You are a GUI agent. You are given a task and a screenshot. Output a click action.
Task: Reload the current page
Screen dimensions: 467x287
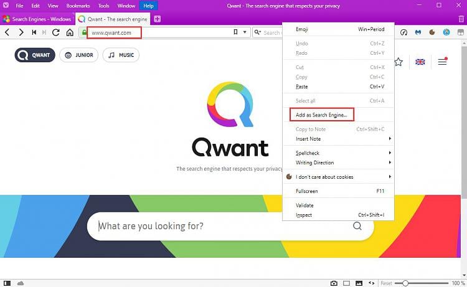pyautogui.click(x=55, y=32)
